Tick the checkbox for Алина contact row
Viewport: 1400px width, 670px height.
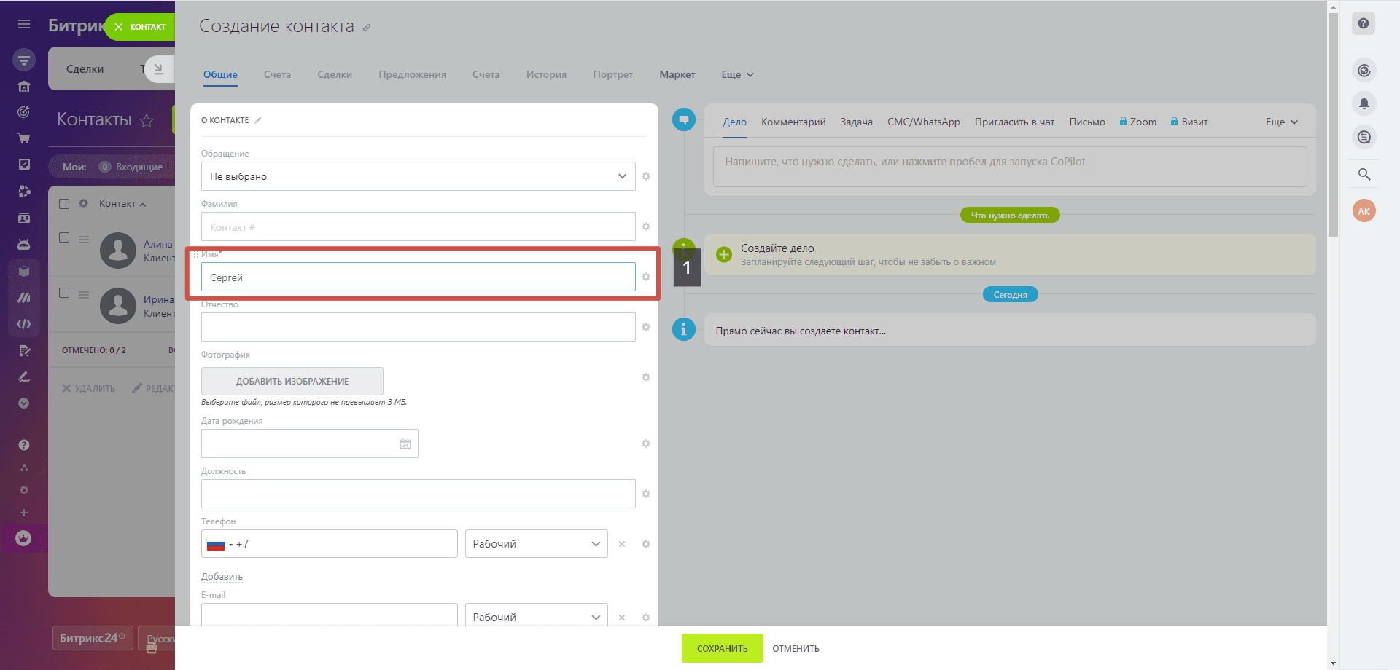[64, 237]
